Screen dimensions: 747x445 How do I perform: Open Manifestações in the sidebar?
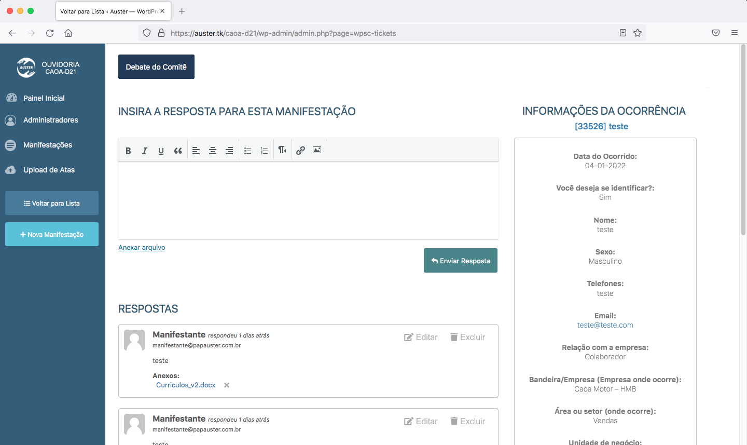coord(47,145)
